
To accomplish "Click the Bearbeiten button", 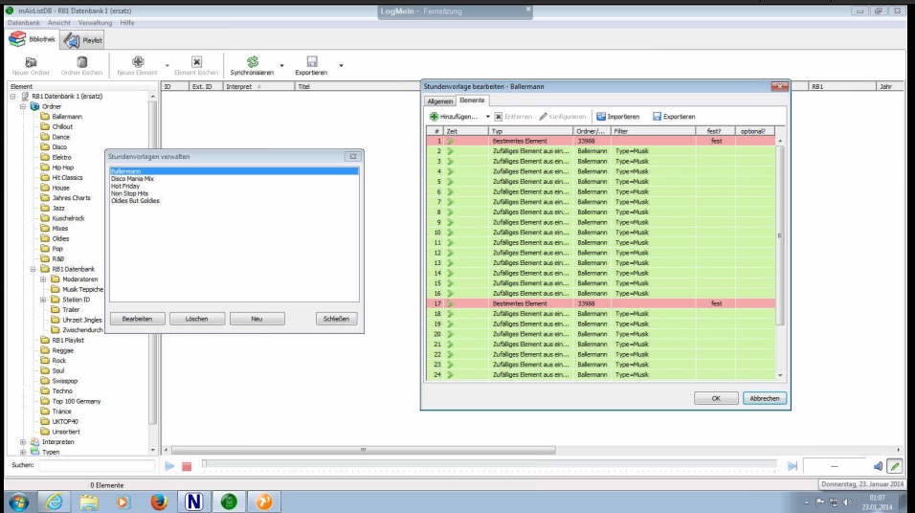I will coord(137,319).
